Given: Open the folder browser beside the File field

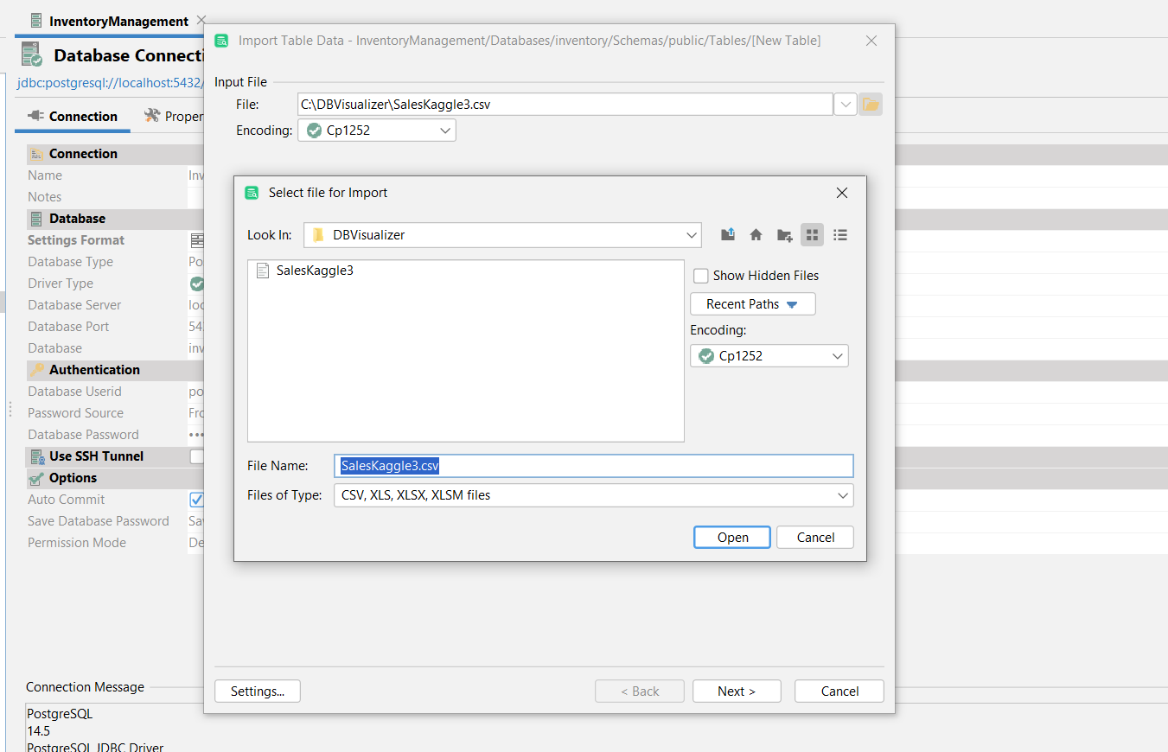Looking at the screenshot, I should coord(871,104).
